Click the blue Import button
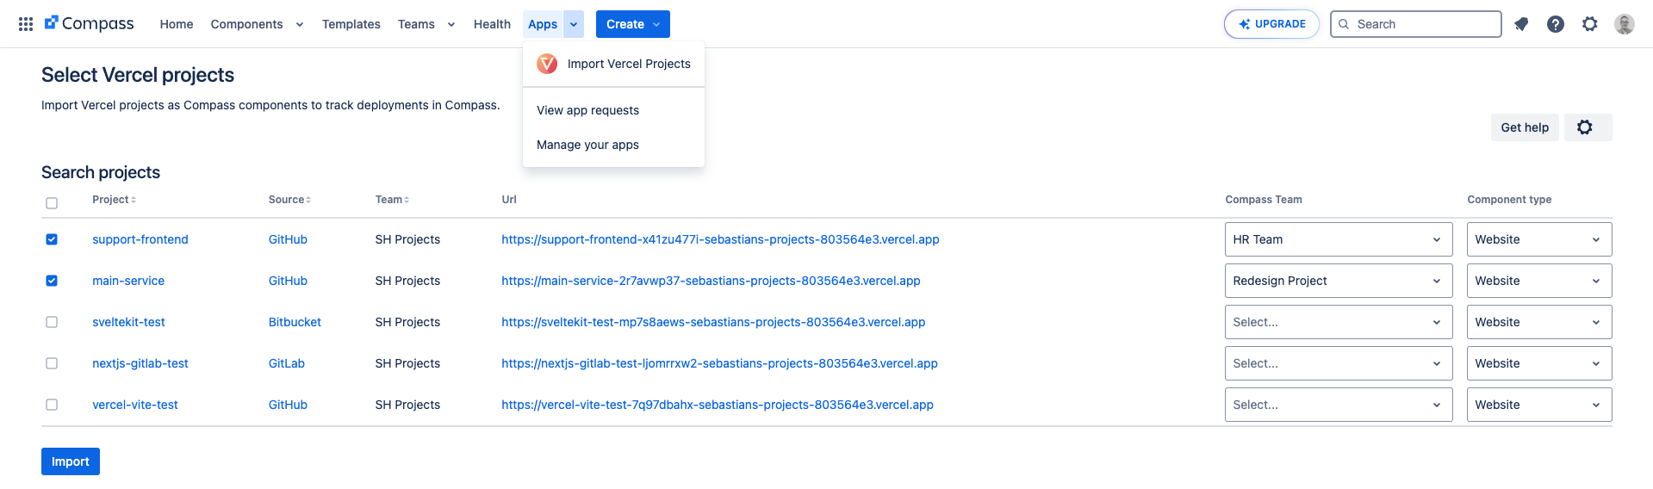Screen dimensions: 1653x489 pyautogui.click(x=71, y=461)
